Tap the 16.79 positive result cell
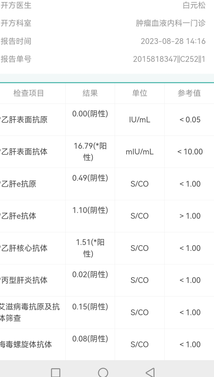This screenshot has width=214, height=377. [90, 152]
